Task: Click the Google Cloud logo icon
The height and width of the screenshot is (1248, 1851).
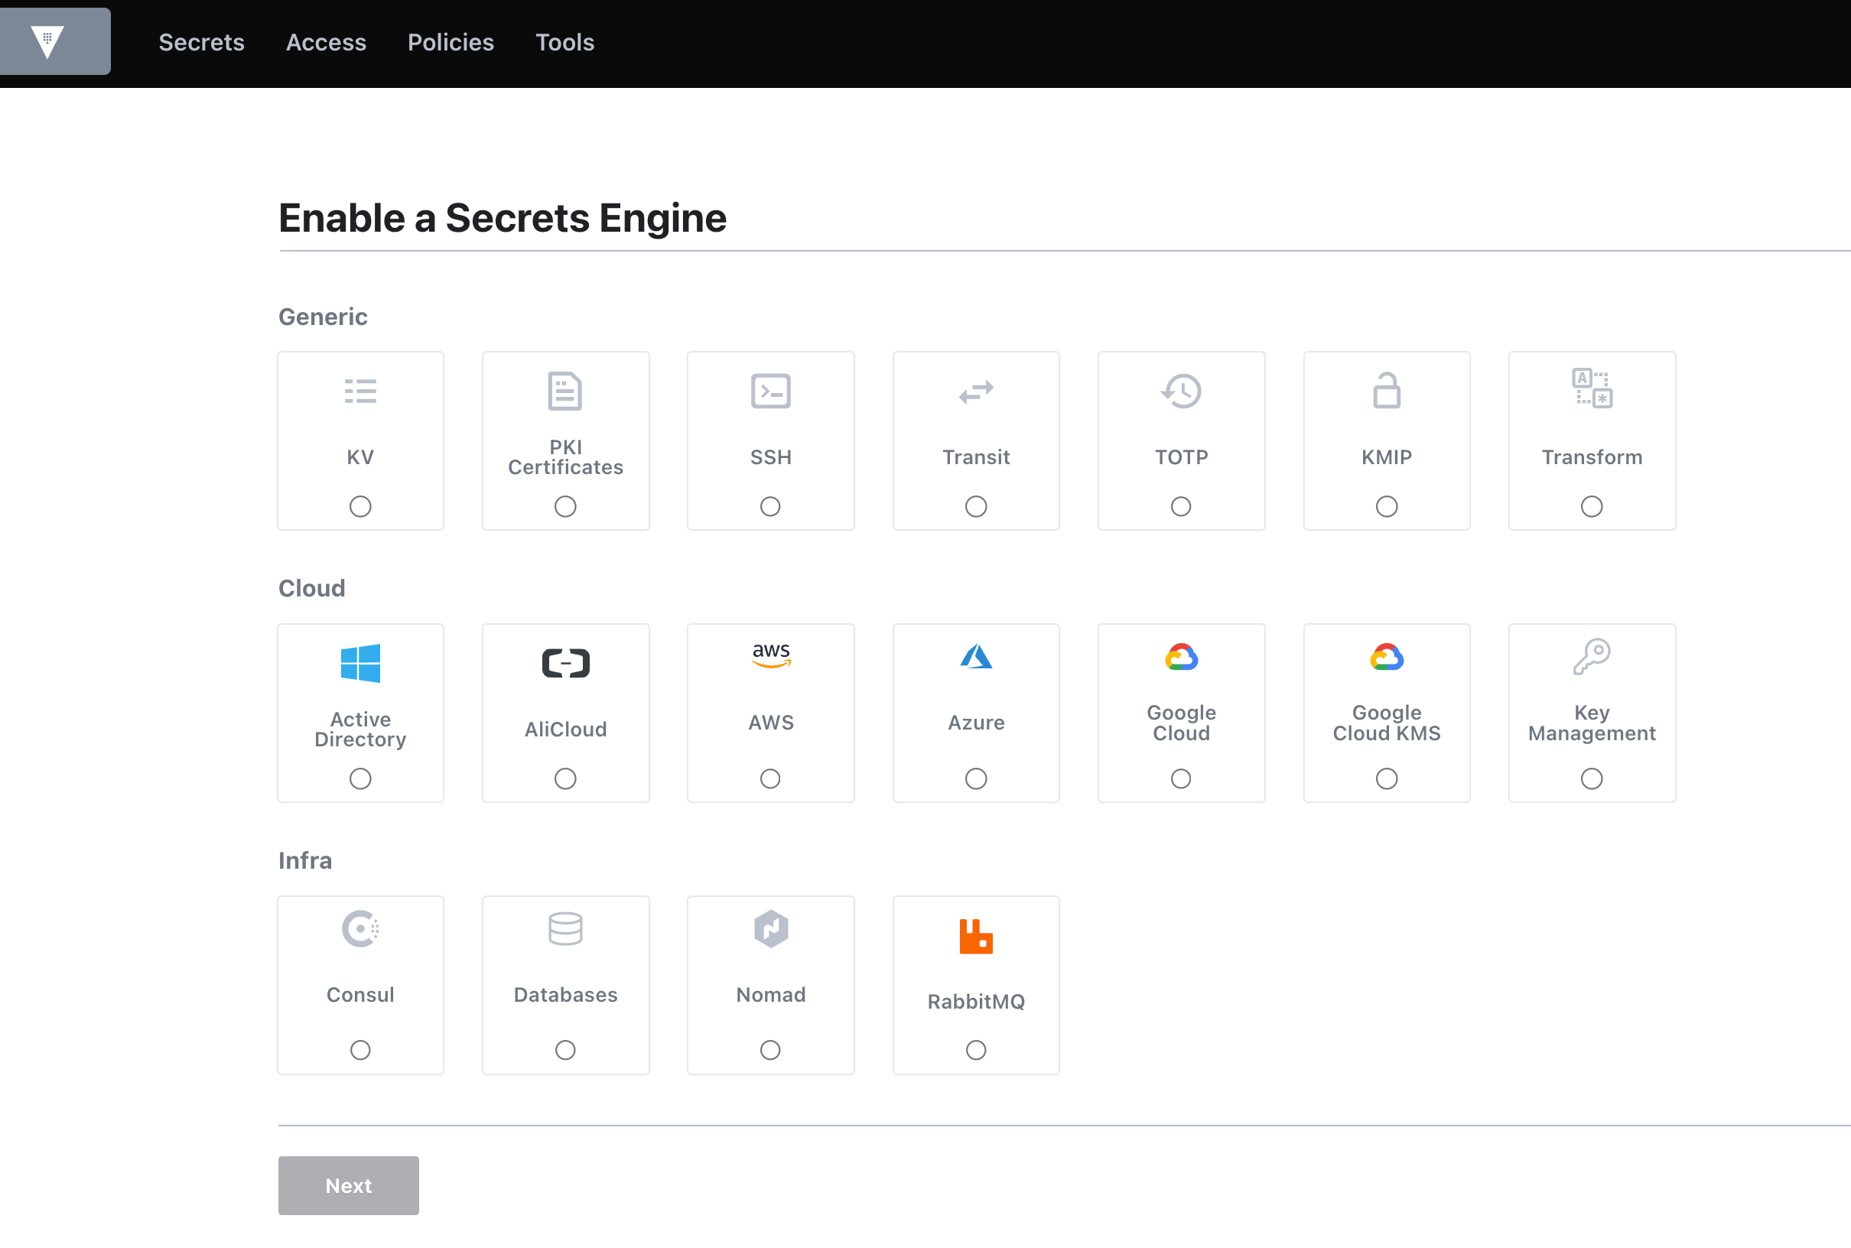Action: point(1182,657)
